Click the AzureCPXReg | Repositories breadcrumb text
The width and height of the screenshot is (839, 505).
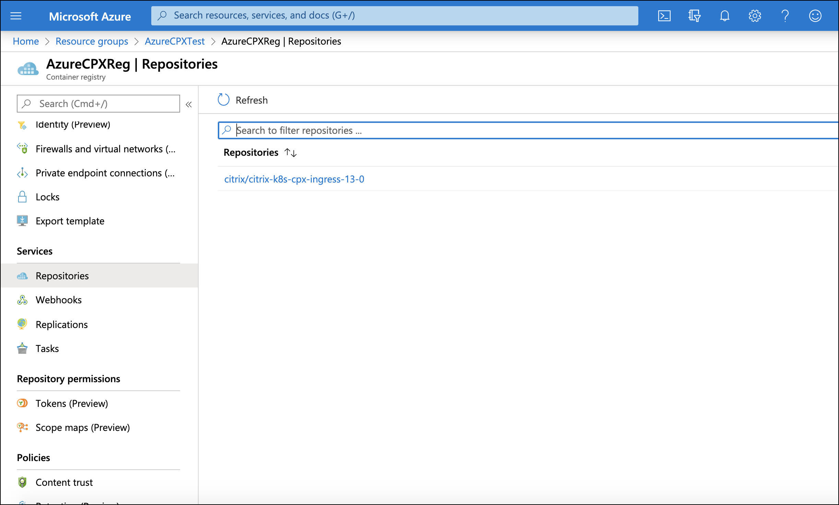click(x=281, y=41)
